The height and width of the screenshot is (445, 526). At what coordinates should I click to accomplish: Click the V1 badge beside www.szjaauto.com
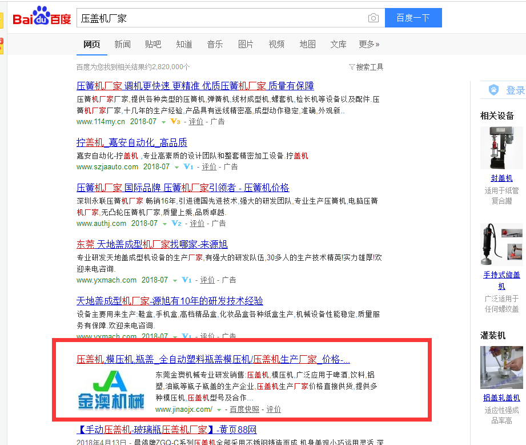(x=188, y=167)
